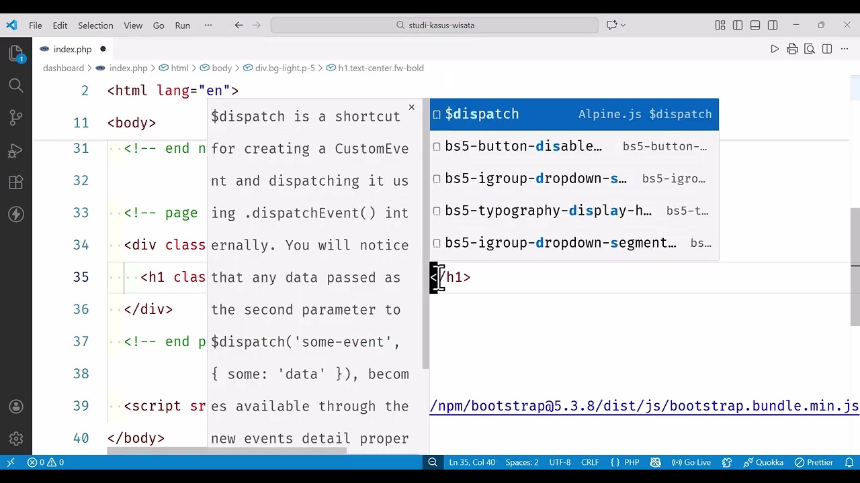This screenshot has width=860, height=483.
Task: Open the Run menu
Action: click(183, 25)
